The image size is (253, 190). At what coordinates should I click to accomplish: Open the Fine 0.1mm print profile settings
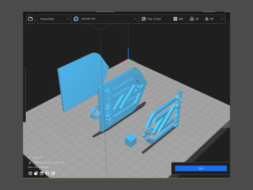click(x=151, y=19)
